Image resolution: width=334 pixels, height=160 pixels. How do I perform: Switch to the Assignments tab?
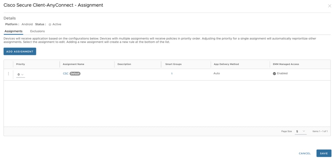(13, 31)
